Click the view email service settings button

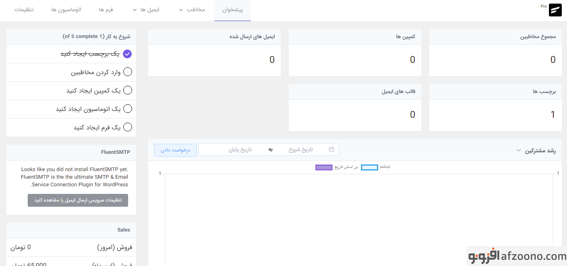click(x=78, y=200)
